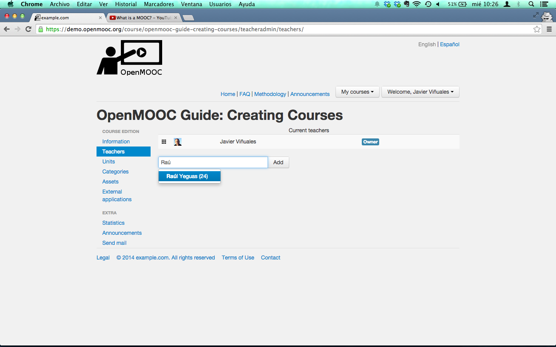The image size is (556, 347).
Task: Open the Editar menu
Action: pos(85,4)
